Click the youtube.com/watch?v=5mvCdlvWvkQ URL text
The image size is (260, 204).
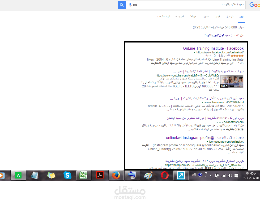tap(187, 76)
